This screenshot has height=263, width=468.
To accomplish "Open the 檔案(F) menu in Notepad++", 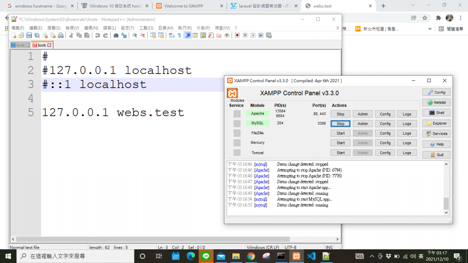I will pos(18,28).
